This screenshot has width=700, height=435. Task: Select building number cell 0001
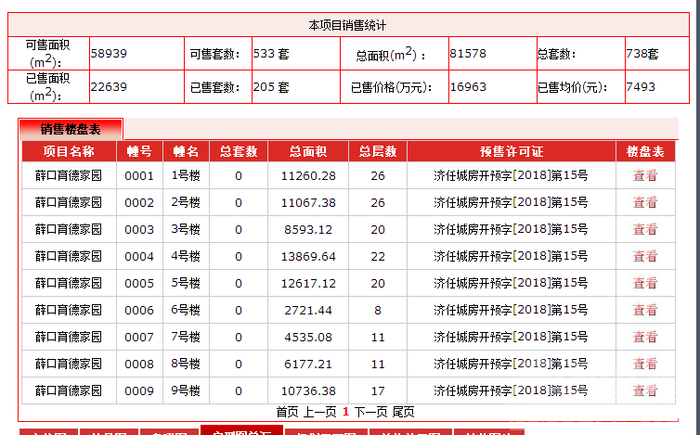click(139, 176)
